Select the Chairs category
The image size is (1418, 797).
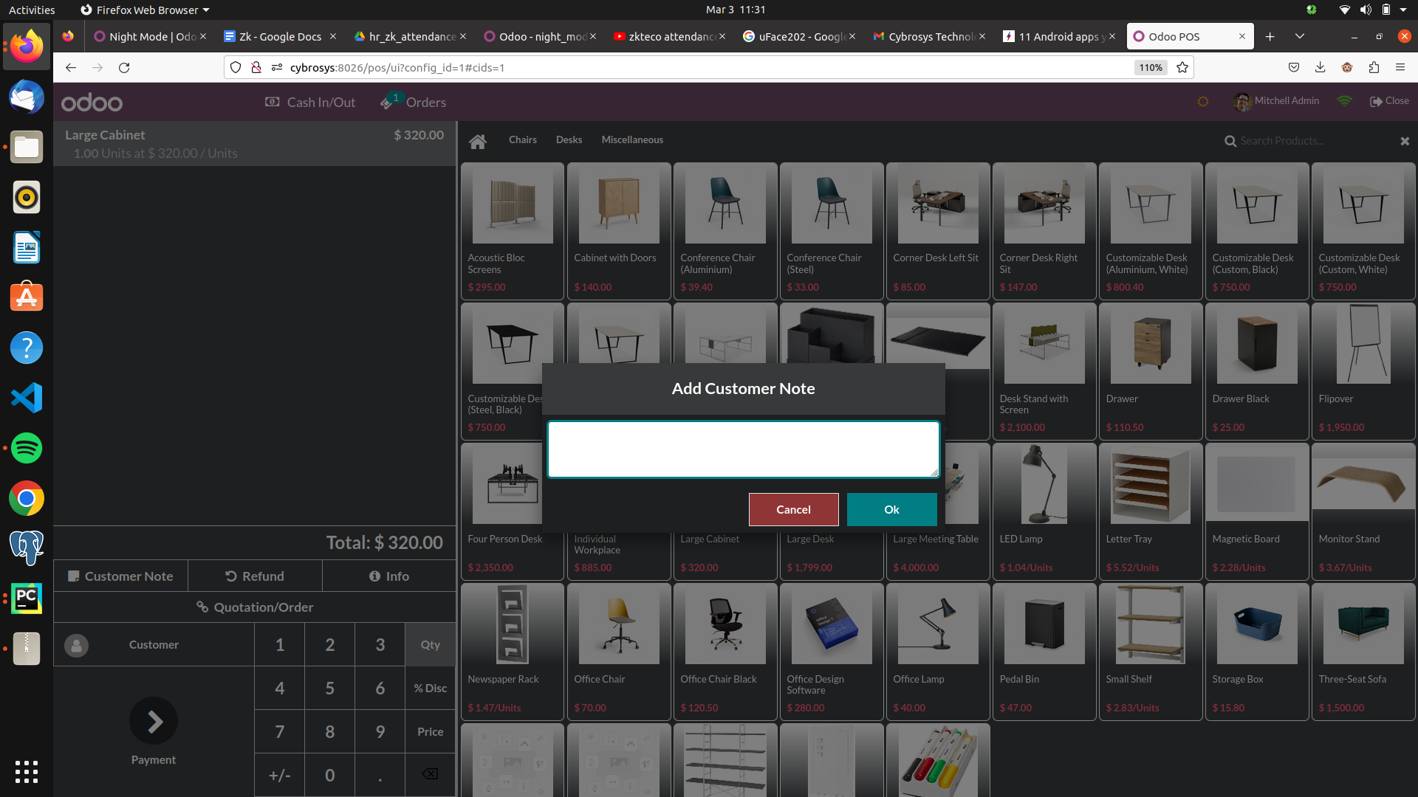(522, 139)
